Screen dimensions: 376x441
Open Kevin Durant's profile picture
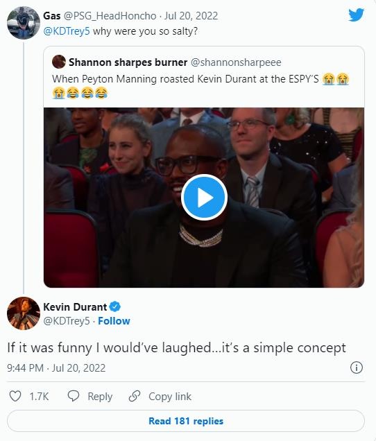coord(24,313)
